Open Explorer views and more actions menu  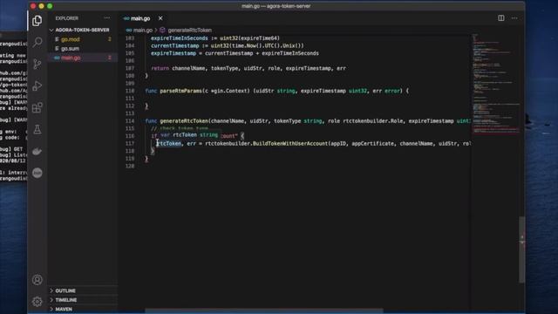tap(106, 18)
